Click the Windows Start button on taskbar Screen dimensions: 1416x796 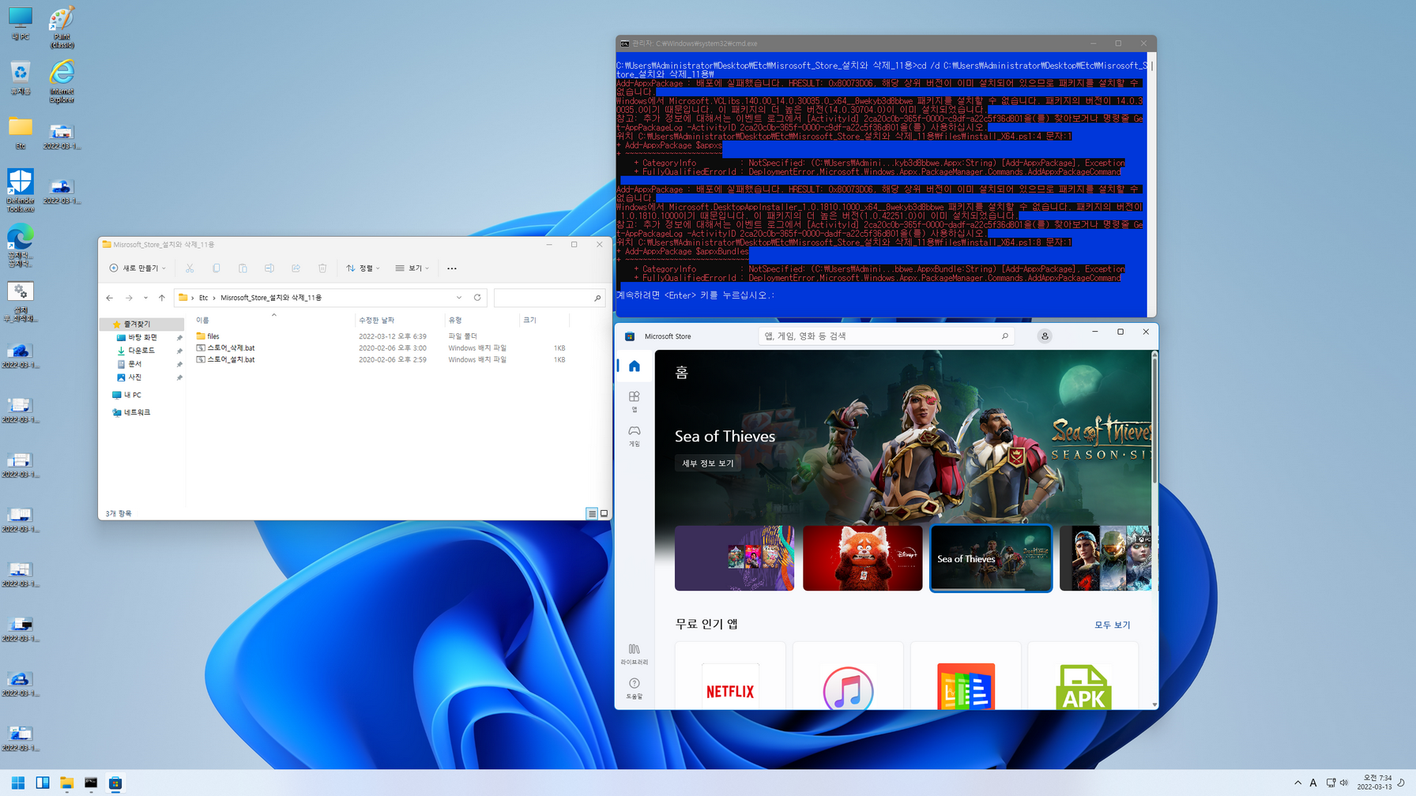tap(18, 783)
